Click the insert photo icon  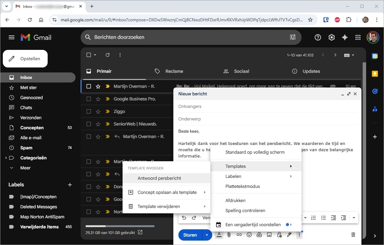(269, 235)
